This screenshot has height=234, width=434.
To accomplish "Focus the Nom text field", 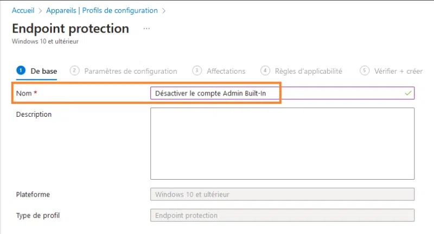I will click(277, 93).
